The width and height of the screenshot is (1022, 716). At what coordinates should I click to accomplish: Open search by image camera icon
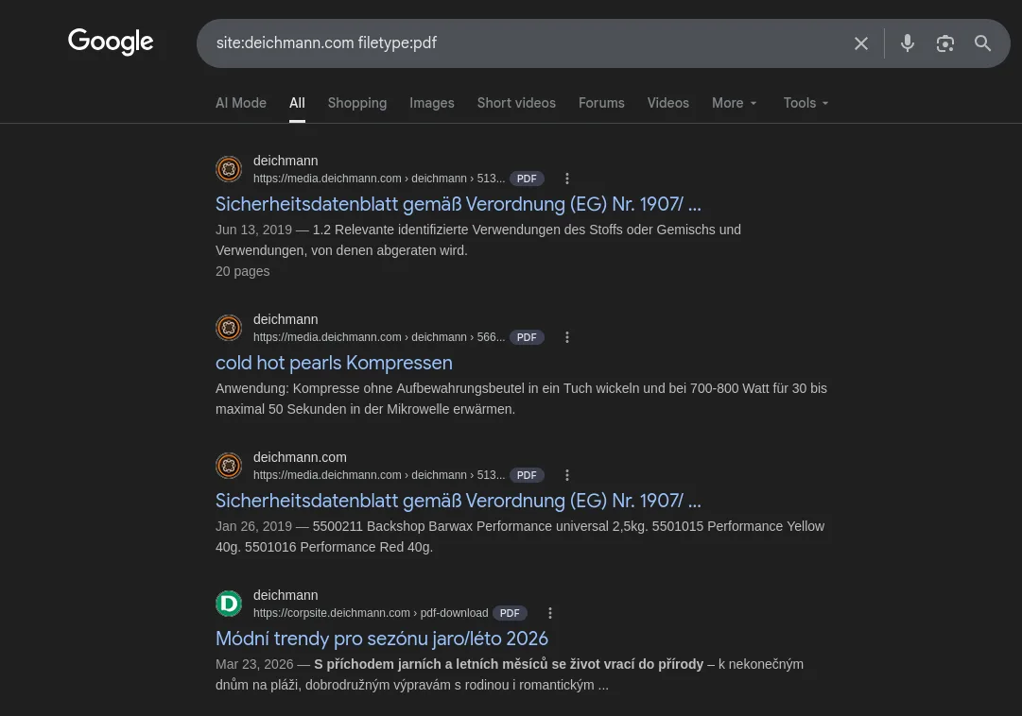click(945, 43)
